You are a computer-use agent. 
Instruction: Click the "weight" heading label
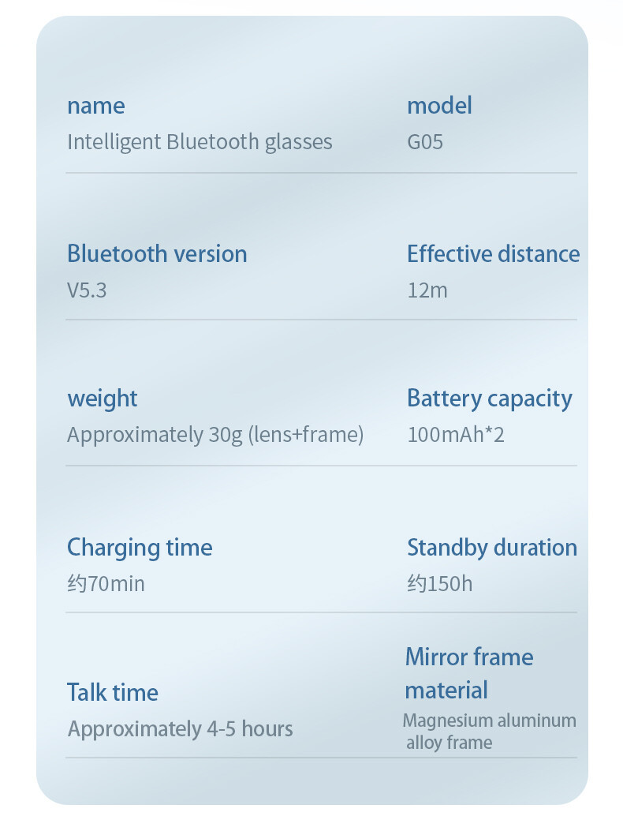pos(103,399)
